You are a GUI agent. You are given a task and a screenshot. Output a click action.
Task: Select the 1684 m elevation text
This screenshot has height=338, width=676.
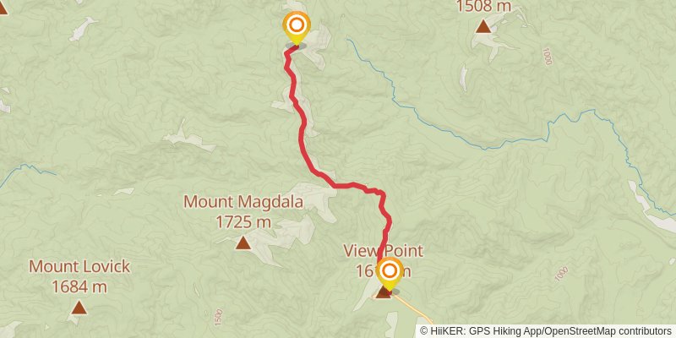(x=79, y=286)
